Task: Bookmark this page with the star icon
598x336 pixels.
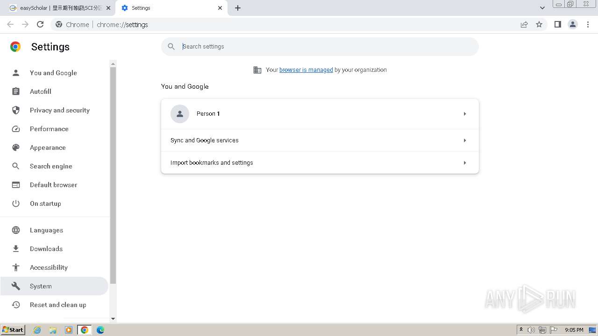Action: (539, 24)
